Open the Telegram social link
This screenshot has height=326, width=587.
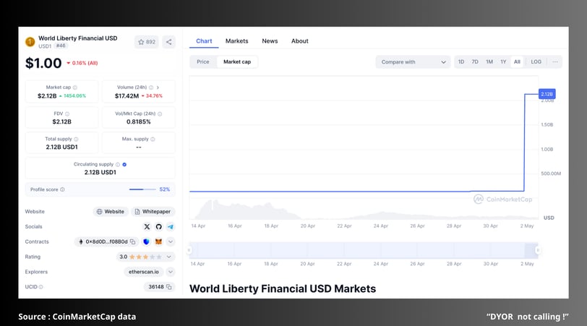point(171,226)
